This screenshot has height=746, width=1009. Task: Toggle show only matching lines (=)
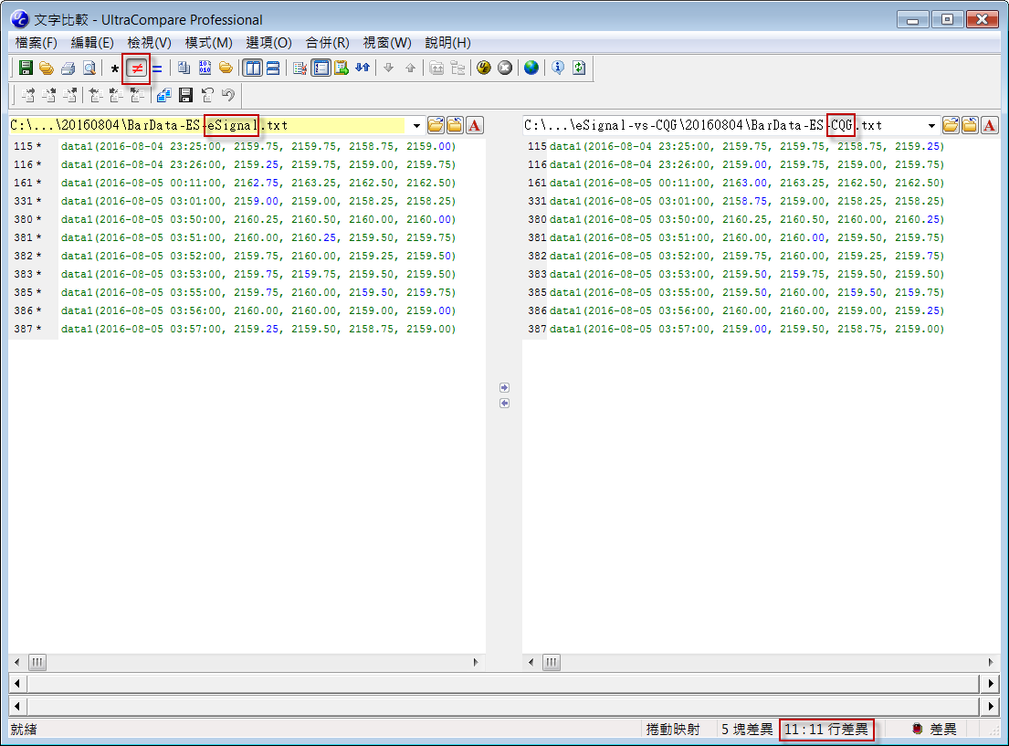click(157, 68)
